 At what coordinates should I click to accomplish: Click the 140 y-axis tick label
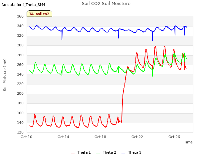coord(20,123)
